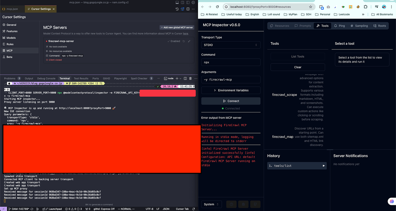Open Chrome extensions puzzle-piece icon
Image resolution: width=396 pixels, height=211 pixels.
[365, 7]
